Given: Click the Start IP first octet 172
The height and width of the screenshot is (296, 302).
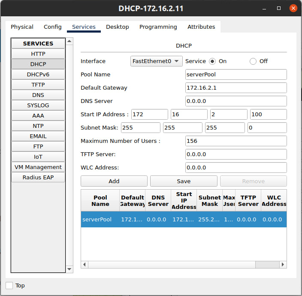Looking at the screenshot, I should point(150,114).
